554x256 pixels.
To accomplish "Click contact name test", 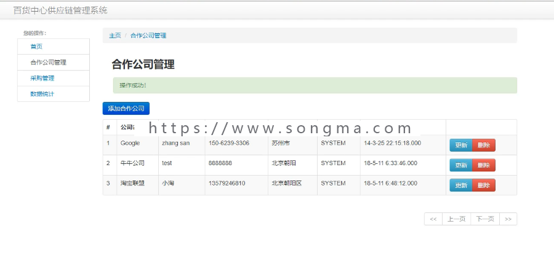I will click(167, 163).
